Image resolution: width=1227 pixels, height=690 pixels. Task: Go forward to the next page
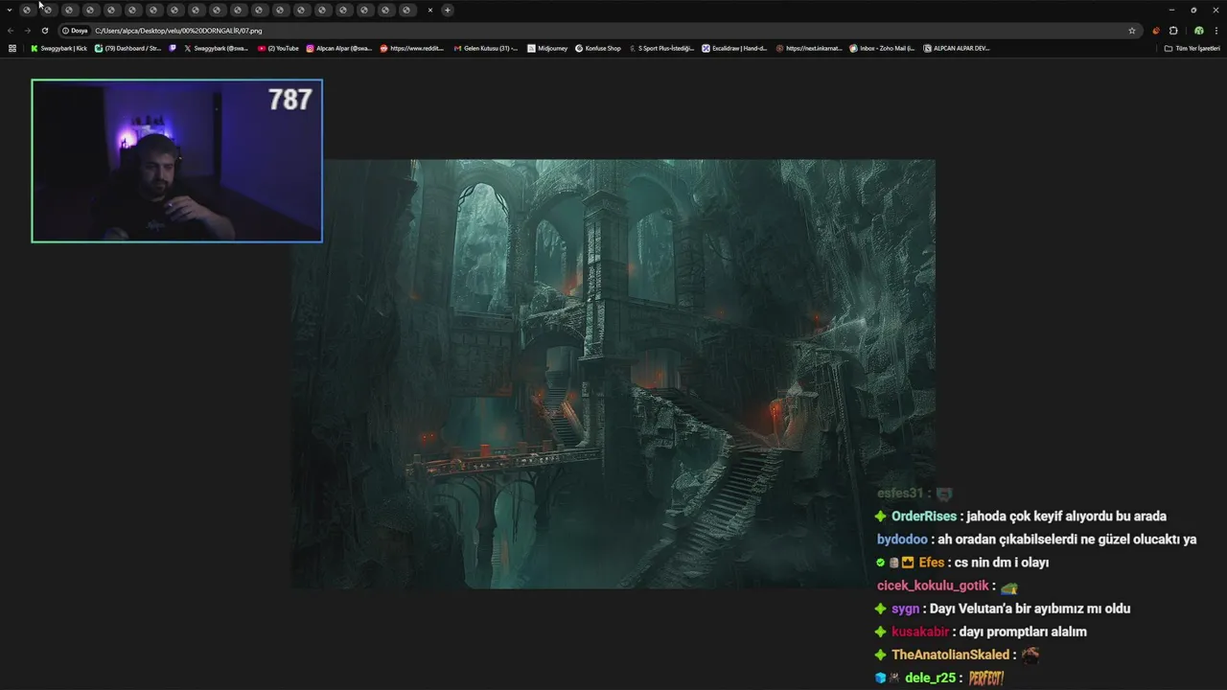(27, 31)
